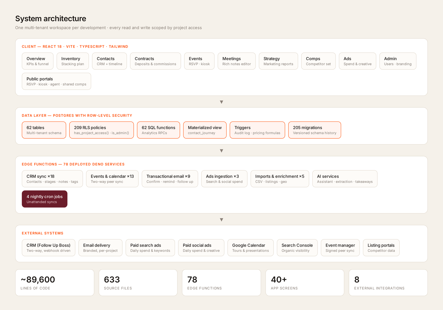Viewport: 443px width, 310px height.
Task: Select the Imports & enrichment ×5 card
Action: [x=280, y=179]
